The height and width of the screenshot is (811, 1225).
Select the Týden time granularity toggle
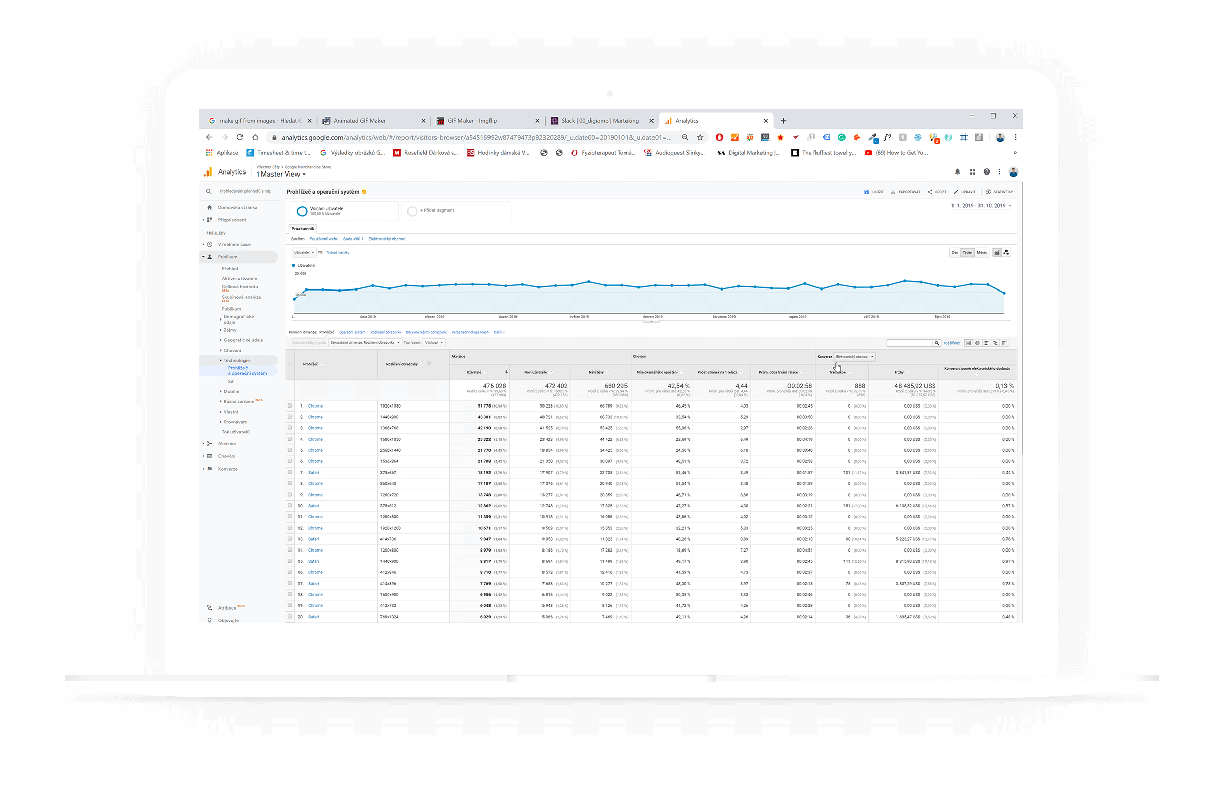pos(967,252)
